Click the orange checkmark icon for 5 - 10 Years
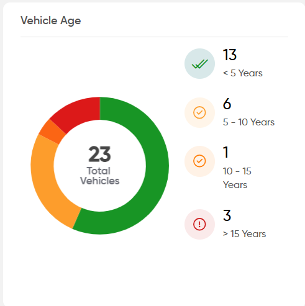 (199, 112)
